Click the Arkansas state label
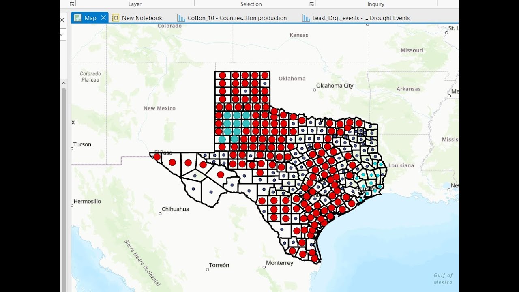The width and height of the screenshot is (519, 292). coord(408,89)
